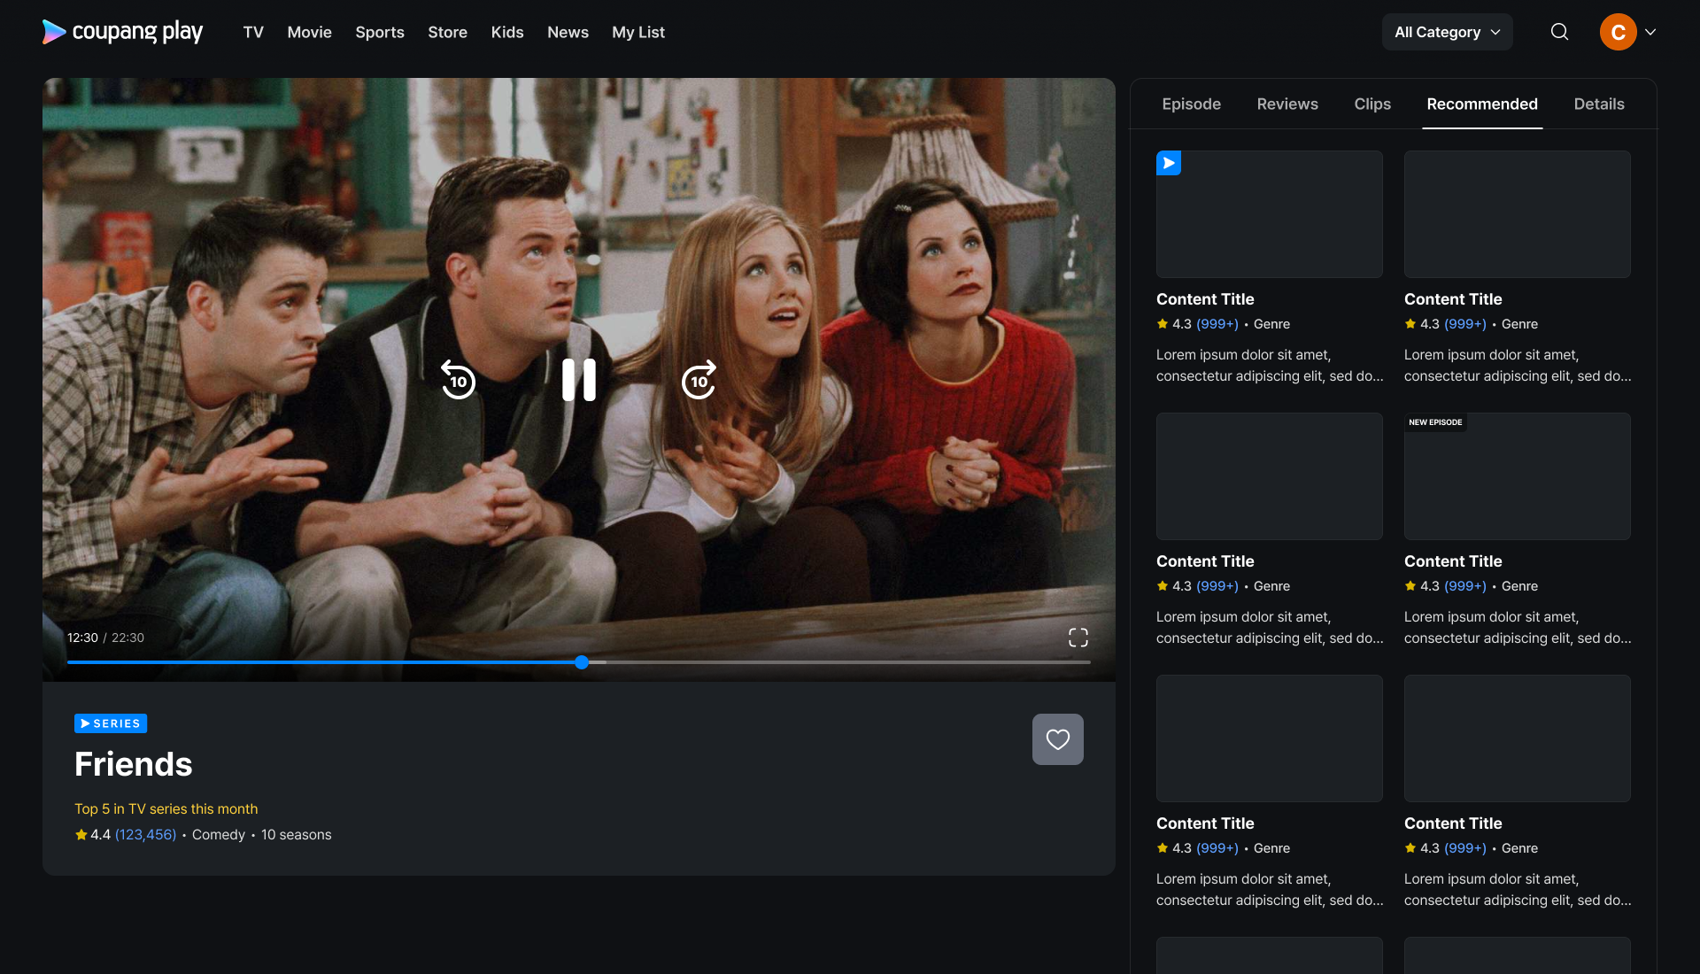Go to Sports in navigation

click(380, 32)
